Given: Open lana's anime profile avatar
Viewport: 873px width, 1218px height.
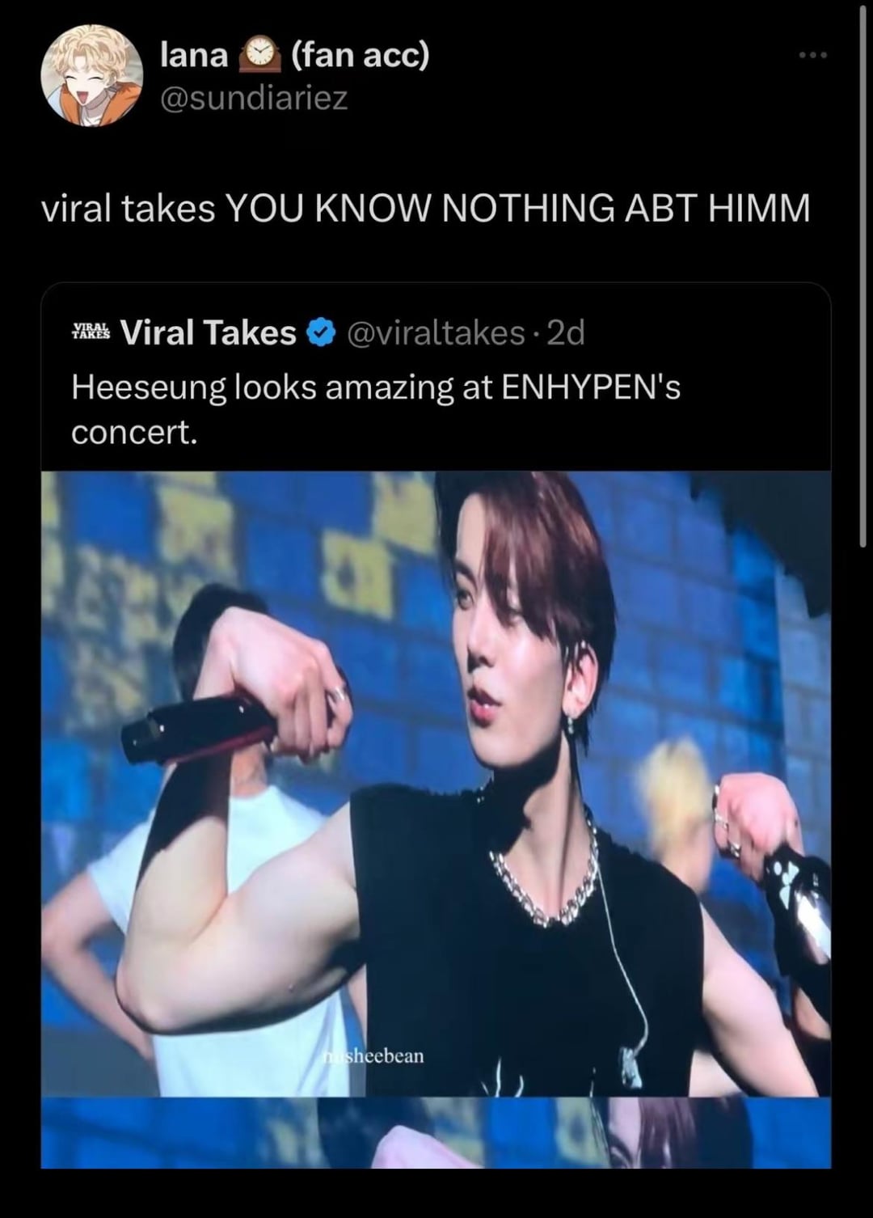Looking at the screenshot, I should coord(91,75).
